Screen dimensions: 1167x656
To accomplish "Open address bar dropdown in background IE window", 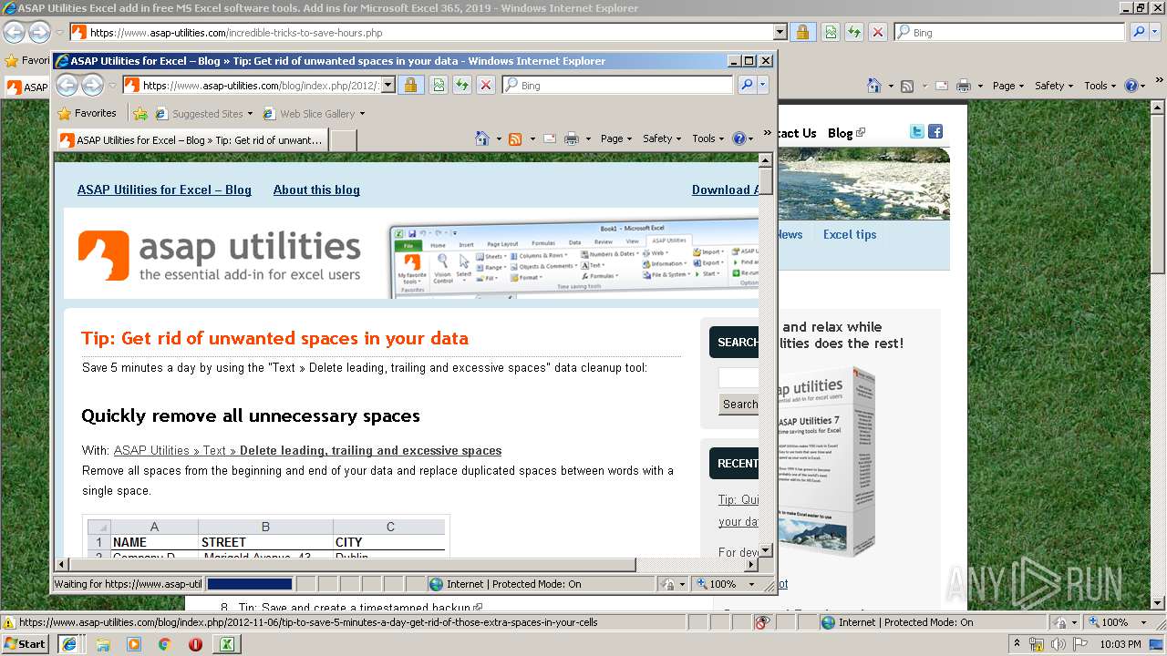I will pos(780,32).
